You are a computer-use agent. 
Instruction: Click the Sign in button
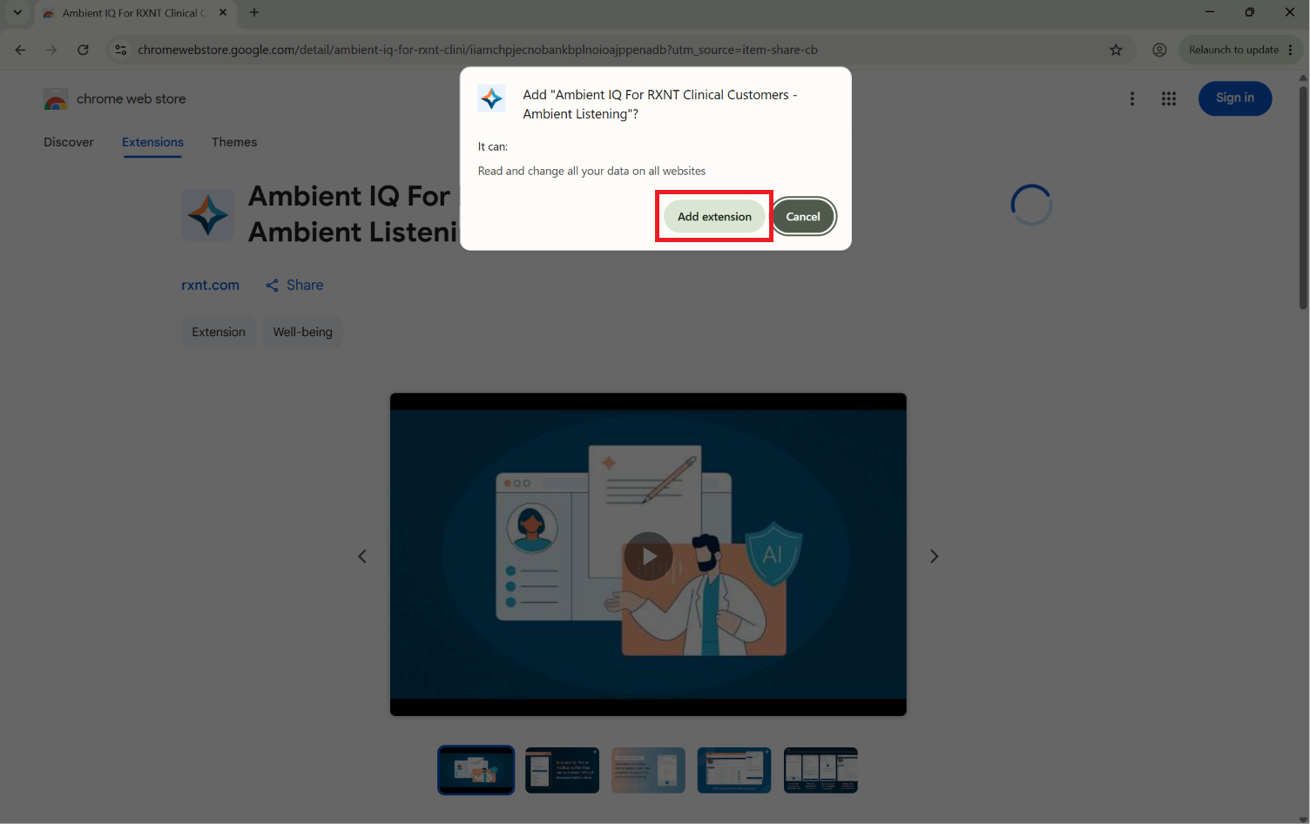click(x=1235, y=98)
